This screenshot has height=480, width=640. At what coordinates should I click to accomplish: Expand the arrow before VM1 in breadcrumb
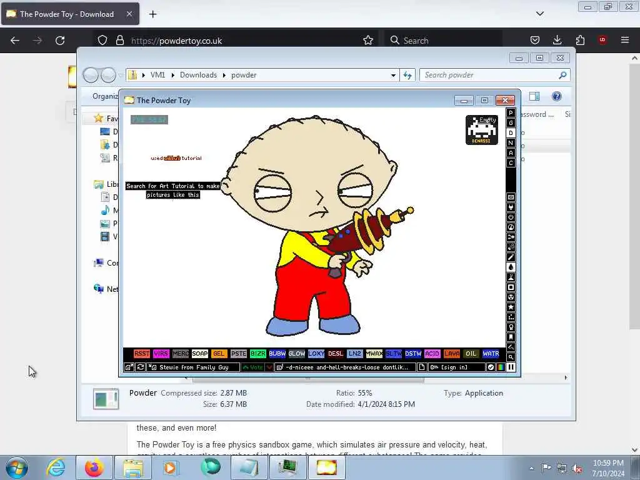click(144, 75)
